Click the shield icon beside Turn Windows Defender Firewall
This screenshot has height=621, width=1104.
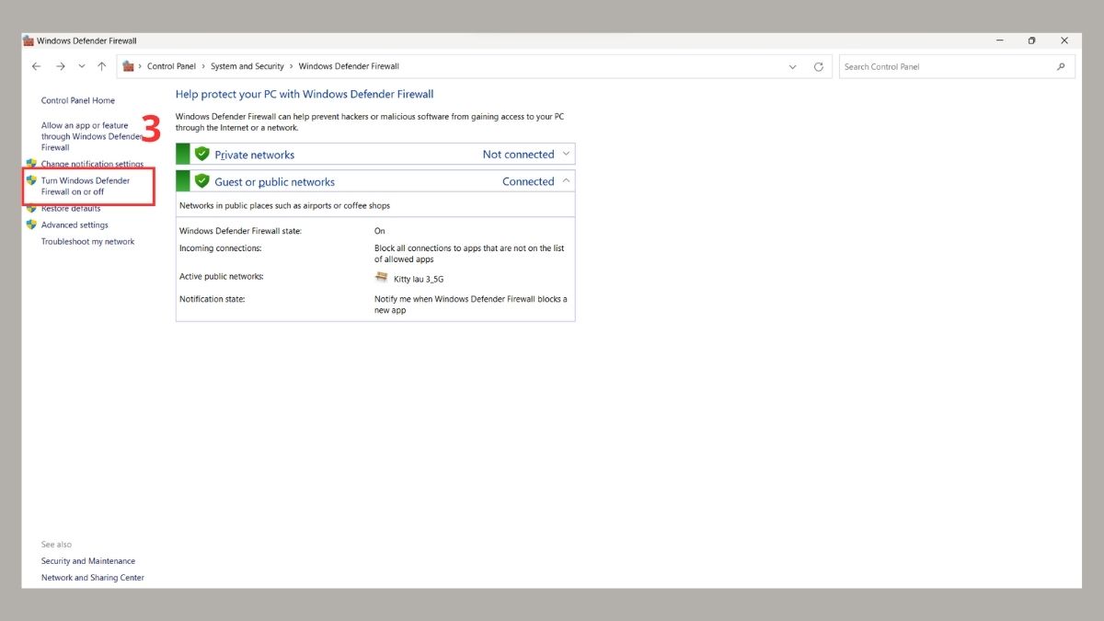[31, 180]
